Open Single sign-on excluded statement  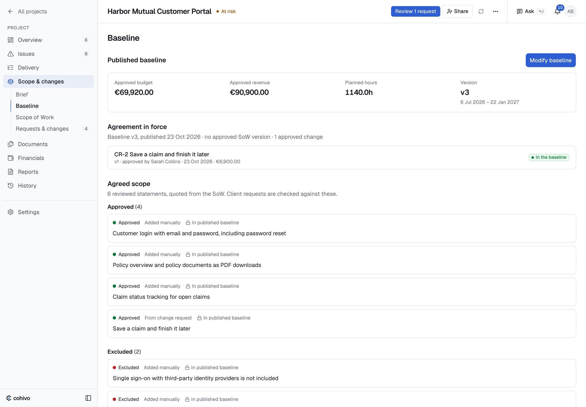(342, 373)
